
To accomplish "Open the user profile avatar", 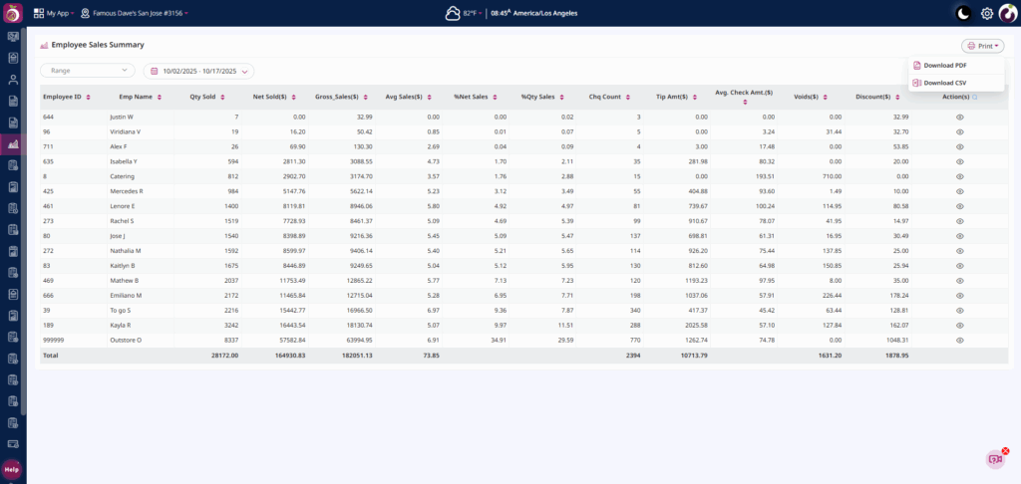I will pyautogui.click(x=1008, y=13).
